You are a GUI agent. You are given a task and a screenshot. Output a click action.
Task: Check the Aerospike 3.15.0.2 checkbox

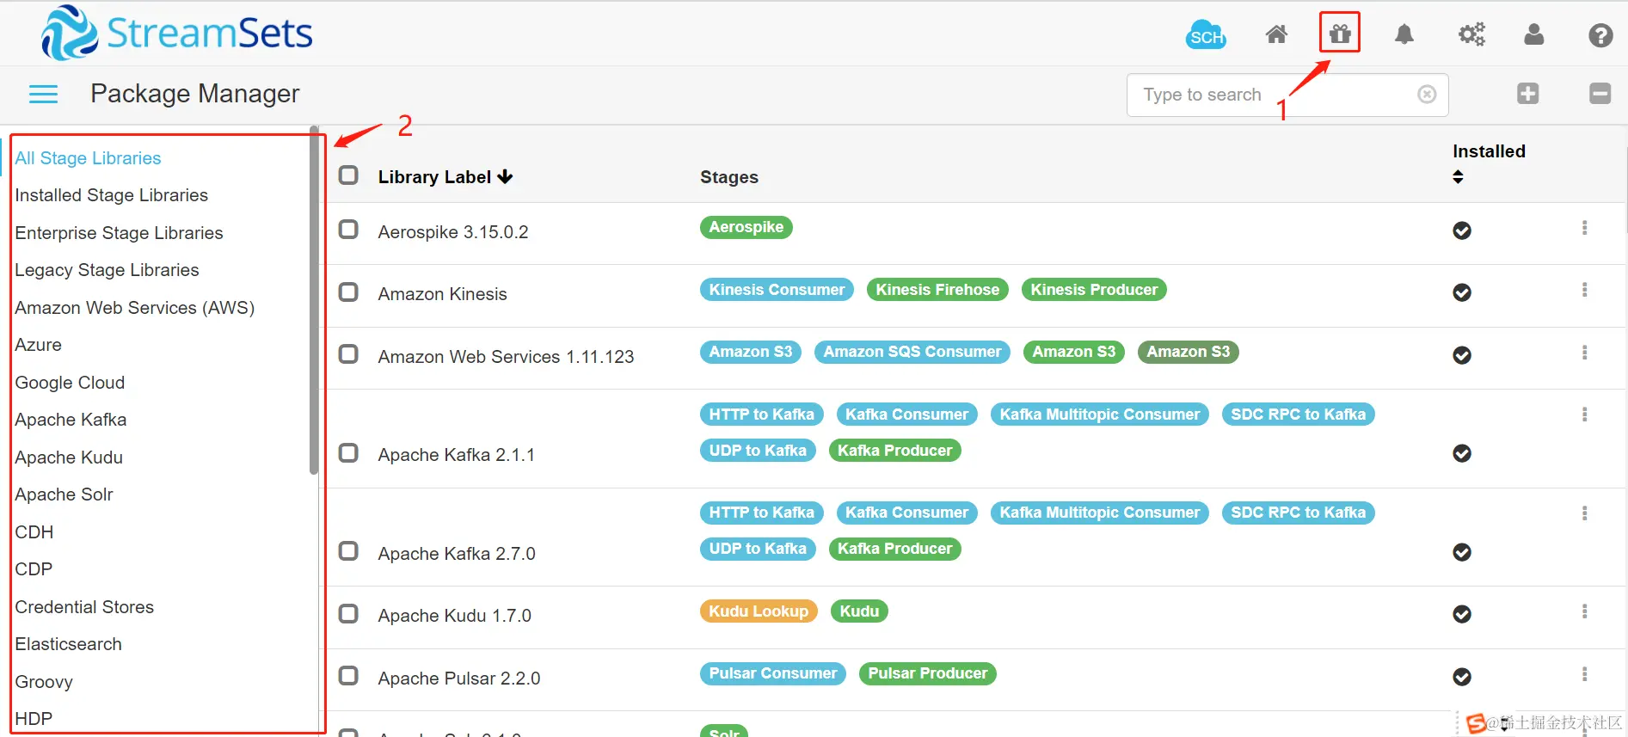(348, 230)
